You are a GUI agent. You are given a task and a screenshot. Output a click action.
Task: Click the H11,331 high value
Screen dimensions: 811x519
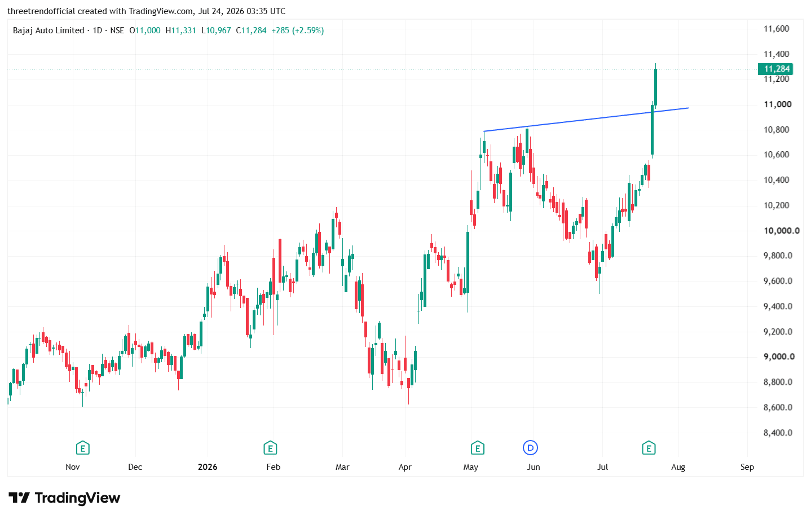(x=180, y=30)
